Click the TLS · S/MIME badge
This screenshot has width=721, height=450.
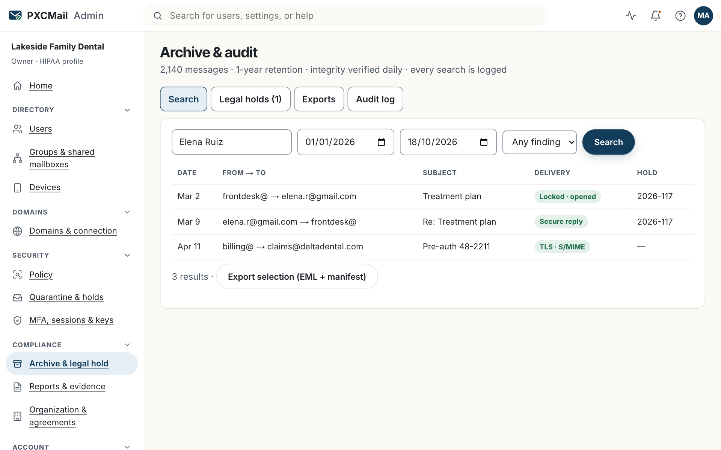click(562, 247)
